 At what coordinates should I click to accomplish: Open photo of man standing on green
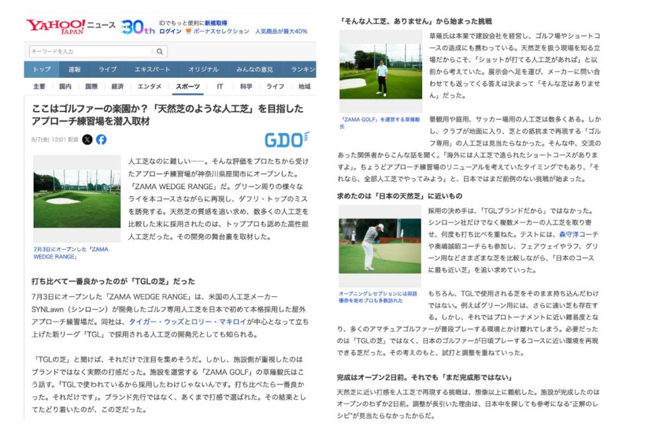point(381,71)
